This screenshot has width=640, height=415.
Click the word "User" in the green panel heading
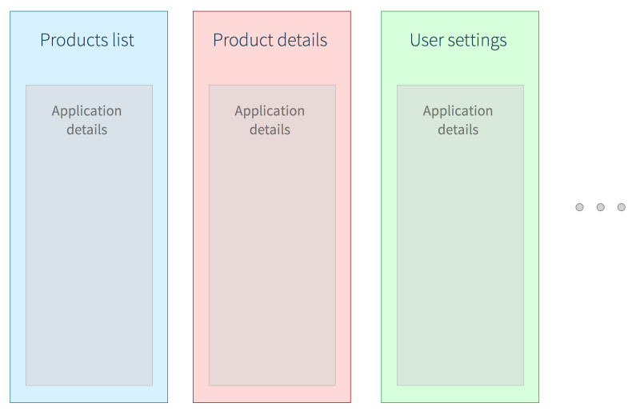point(428,40)
